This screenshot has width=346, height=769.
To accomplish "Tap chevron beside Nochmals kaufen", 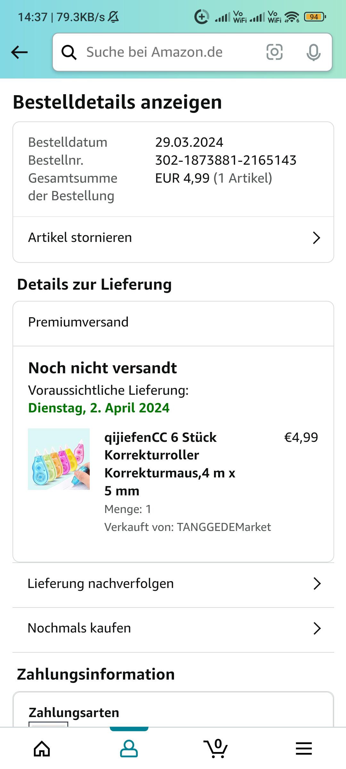I will (x=317, y=628).
